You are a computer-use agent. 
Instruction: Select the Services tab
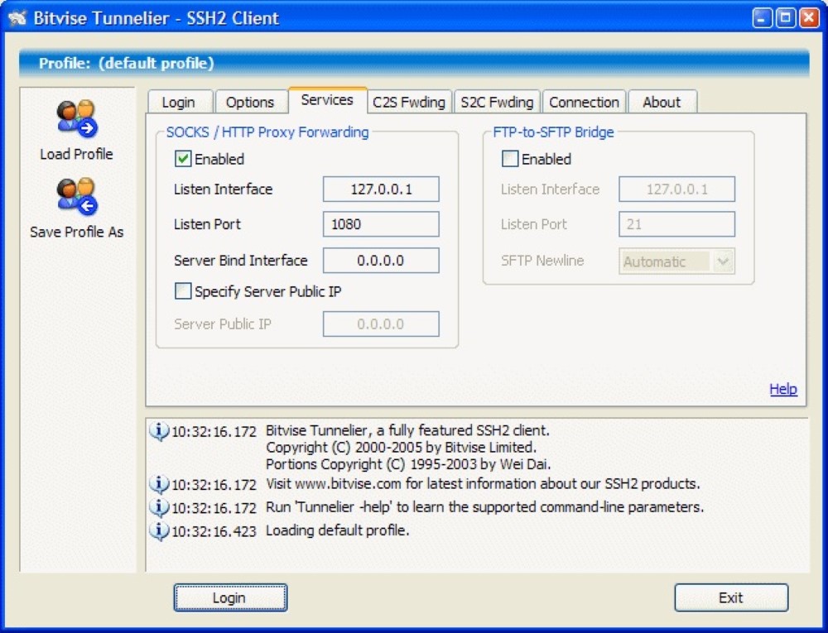tap(327, 100)
